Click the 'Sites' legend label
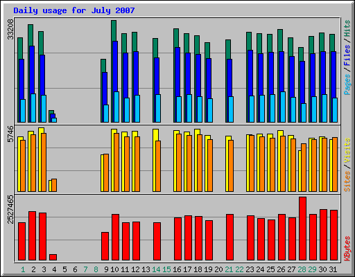The image size is (355, 277). (347, 181)
